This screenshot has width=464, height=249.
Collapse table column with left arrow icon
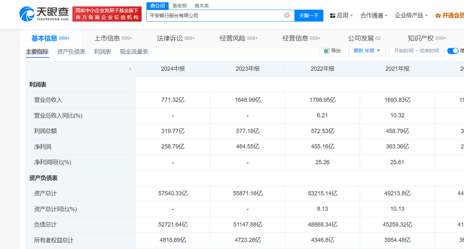(x=130, y=69)
